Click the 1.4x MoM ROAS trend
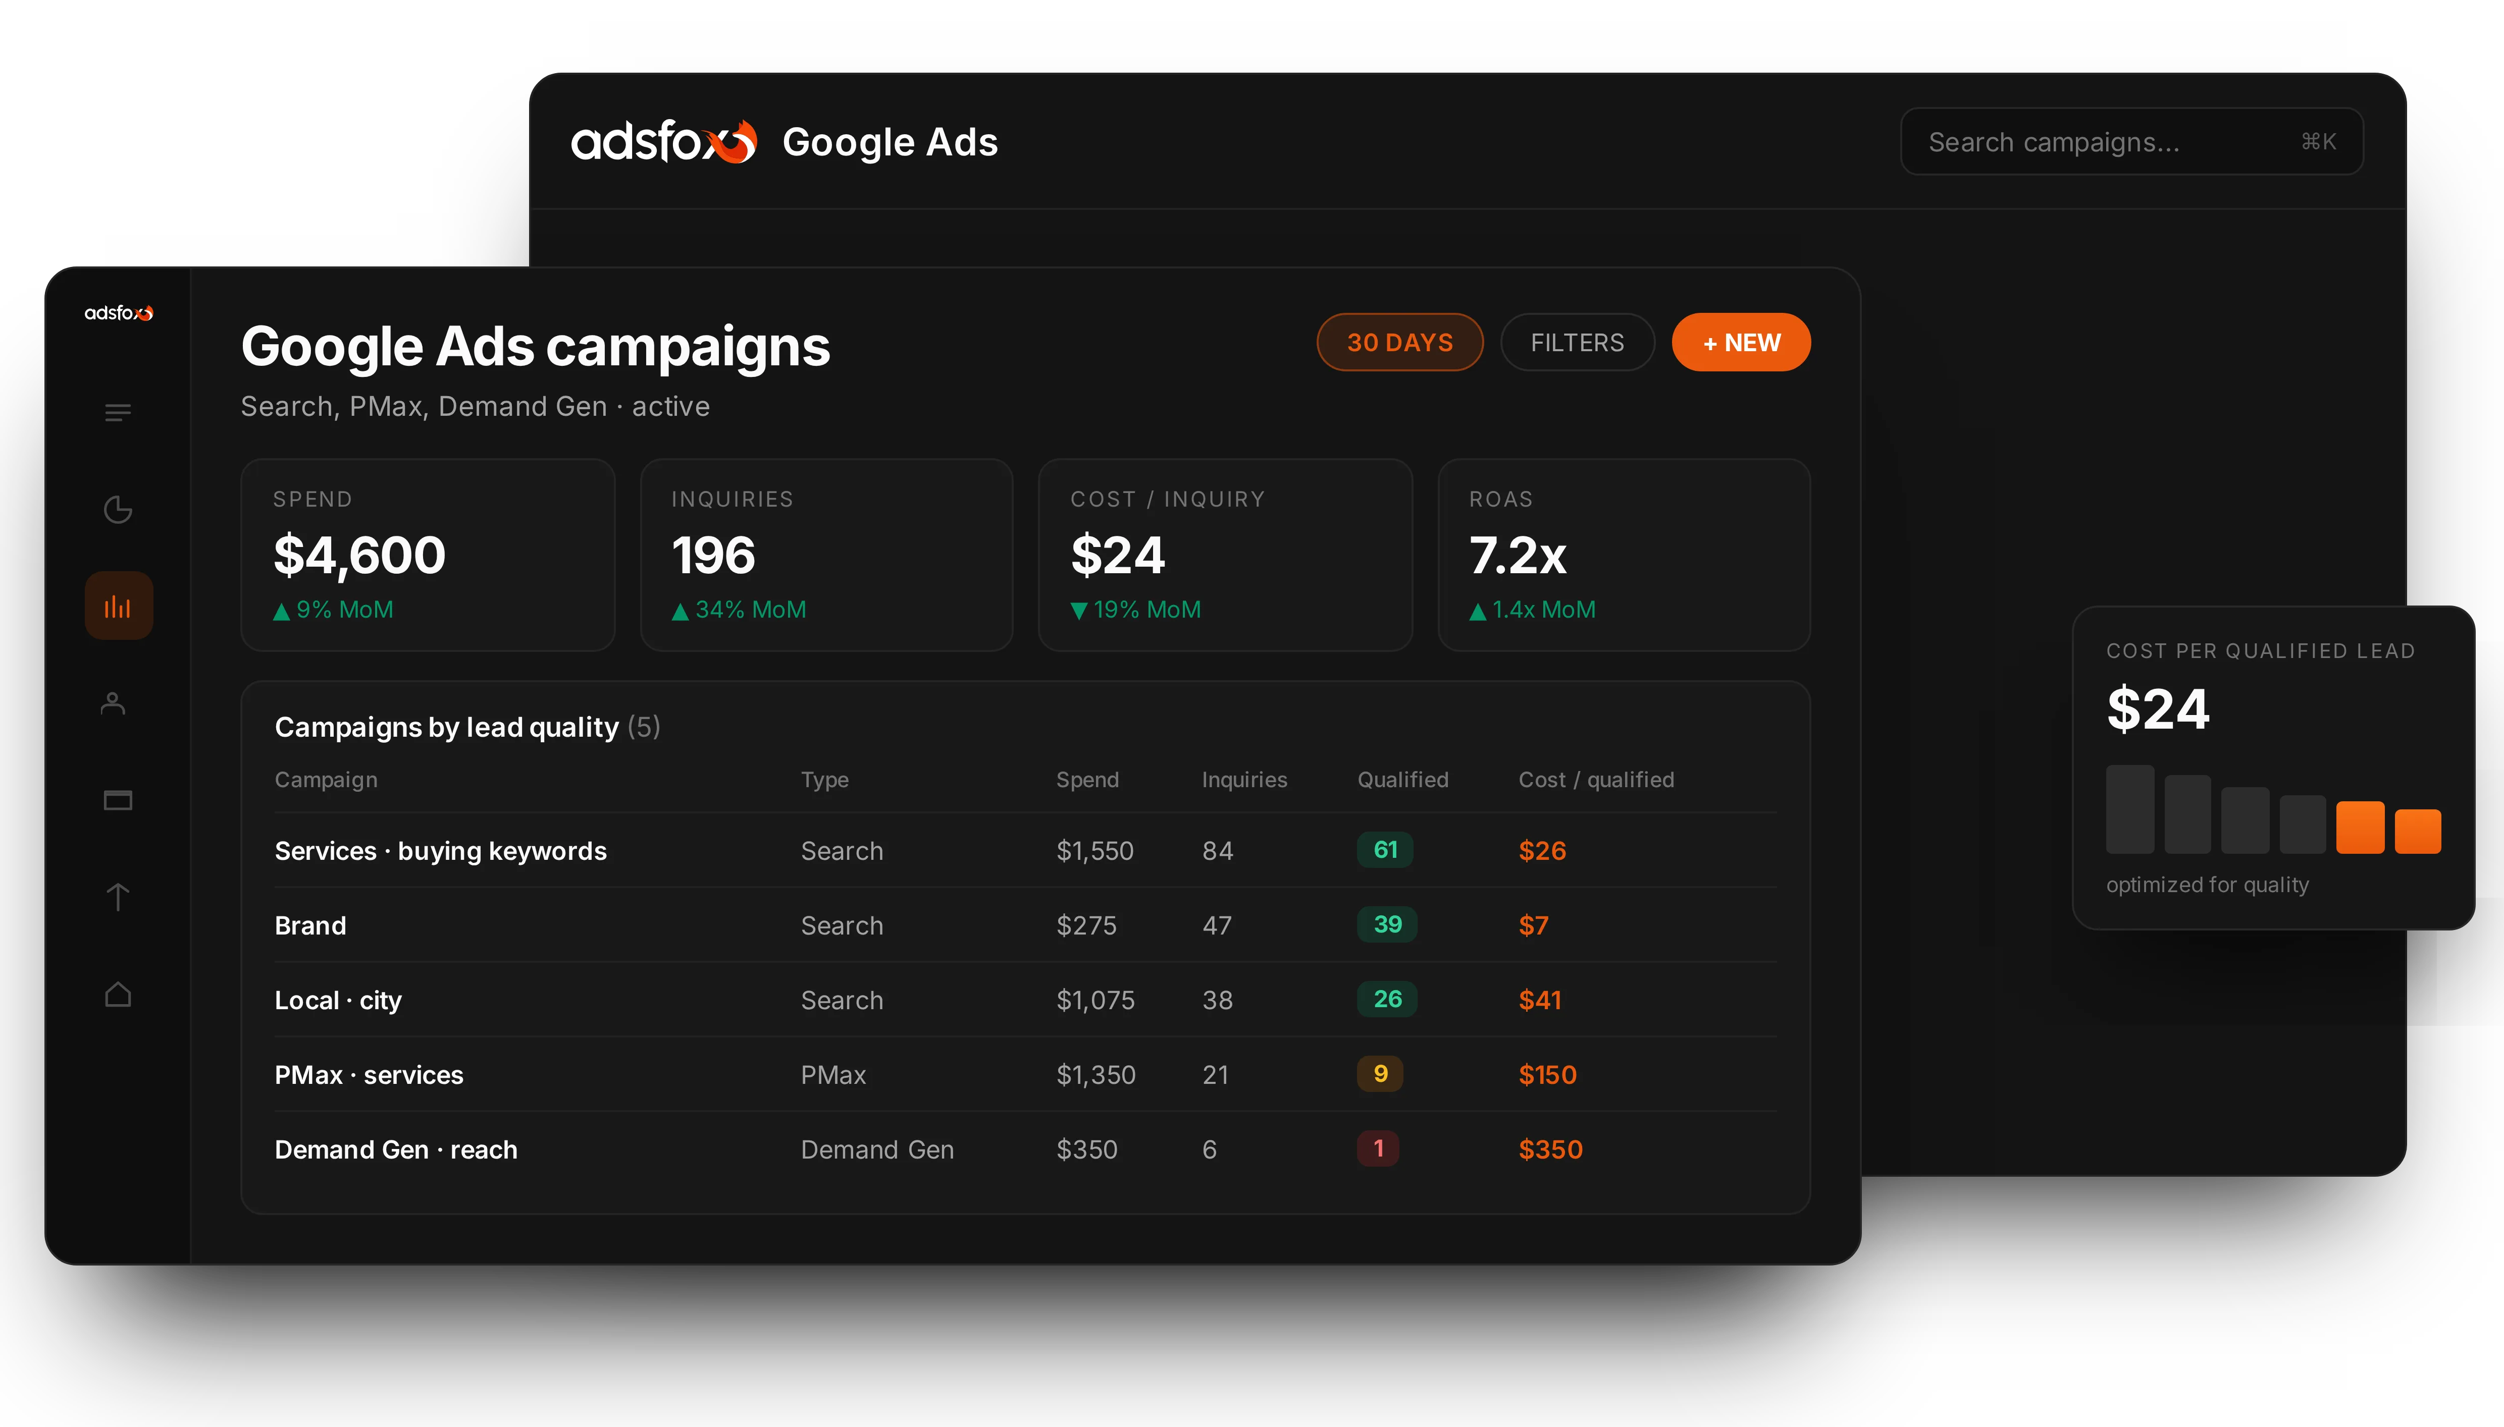 (x=1532, y=610)
